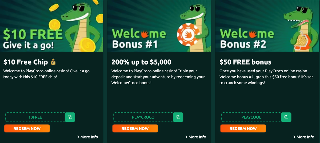The image size is (320, 143).
Task: Click the money bag emoji icon
Action: pos(53,62)
